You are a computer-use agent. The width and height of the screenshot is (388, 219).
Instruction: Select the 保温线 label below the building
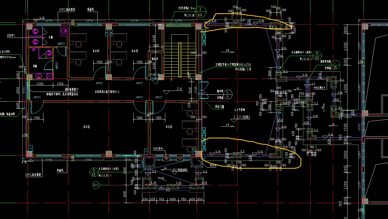60,171
